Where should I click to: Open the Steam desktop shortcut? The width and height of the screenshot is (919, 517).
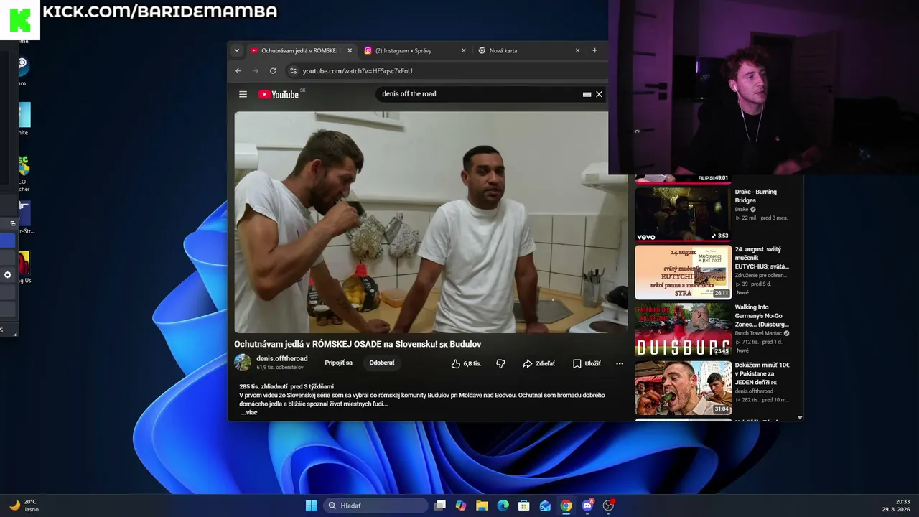pos(23,69)
